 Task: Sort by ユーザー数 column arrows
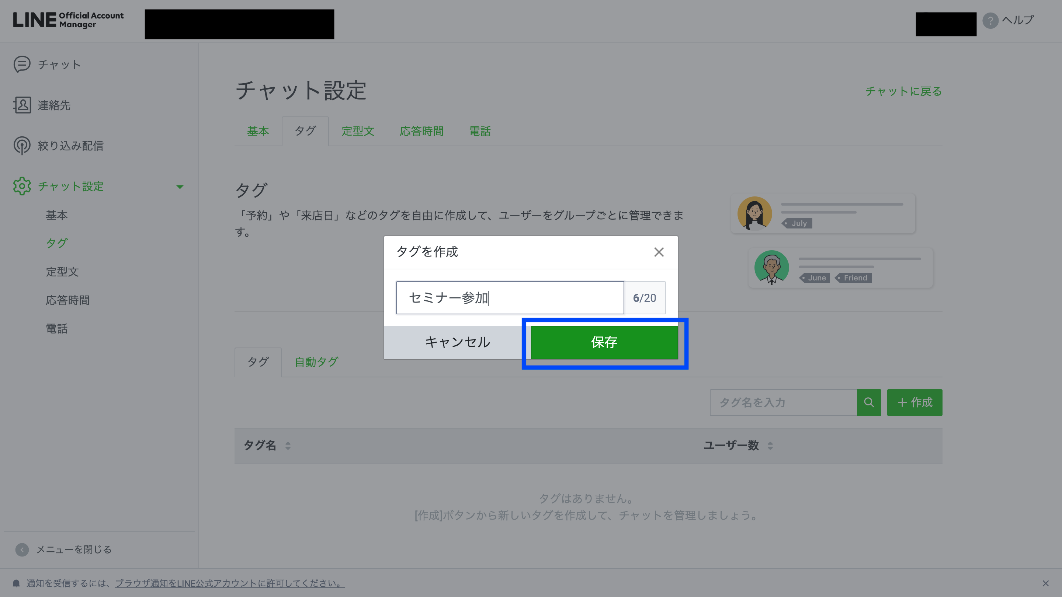click(770, 446)
